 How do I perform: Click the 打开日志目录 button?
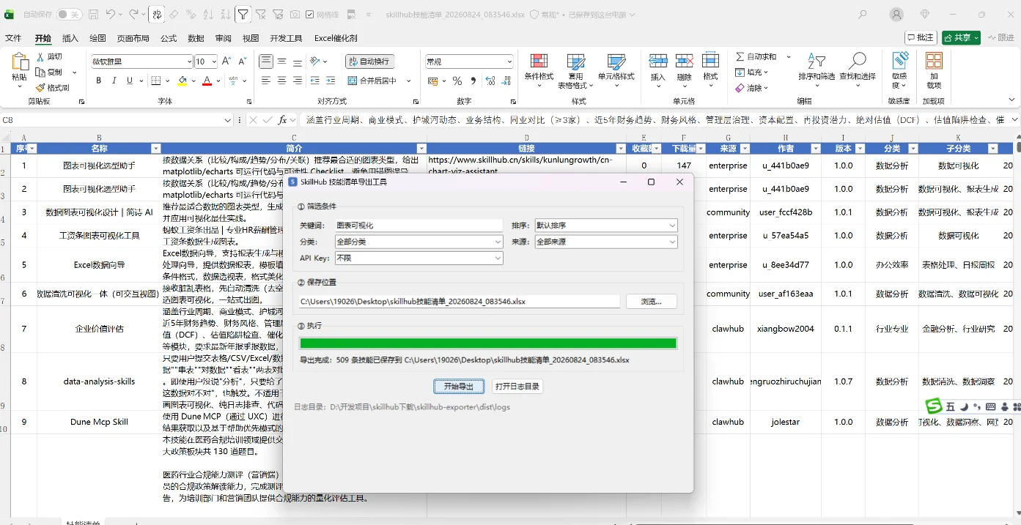pos(517,387)
